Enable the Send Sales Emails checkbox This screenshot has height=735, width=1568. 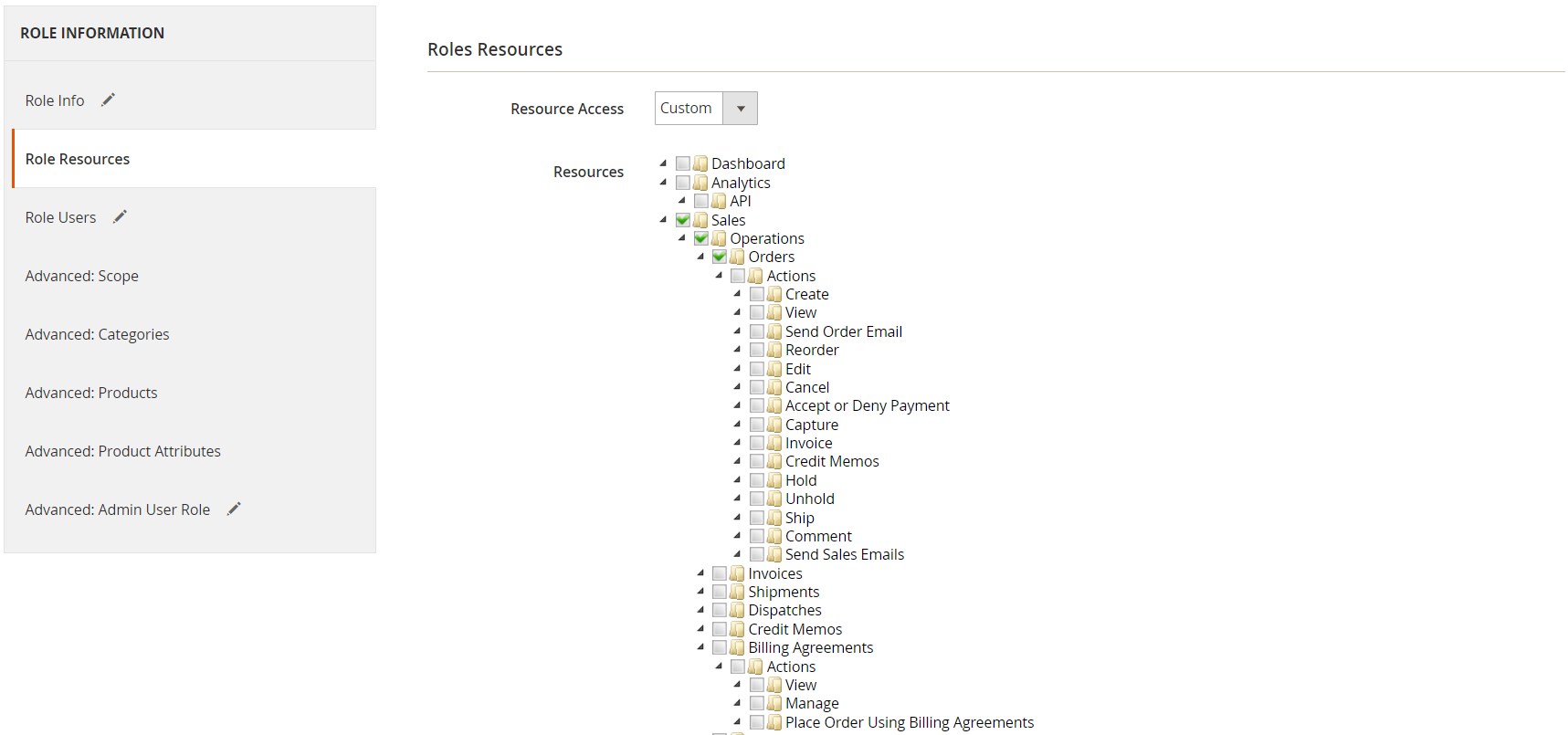click(x=757, y=554)
